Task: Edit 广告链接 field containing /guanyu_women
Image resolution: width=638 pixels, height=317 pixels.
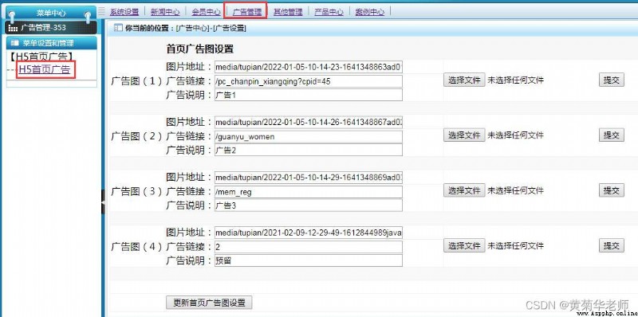Action: pyautogui.click(x=309, y=136)
